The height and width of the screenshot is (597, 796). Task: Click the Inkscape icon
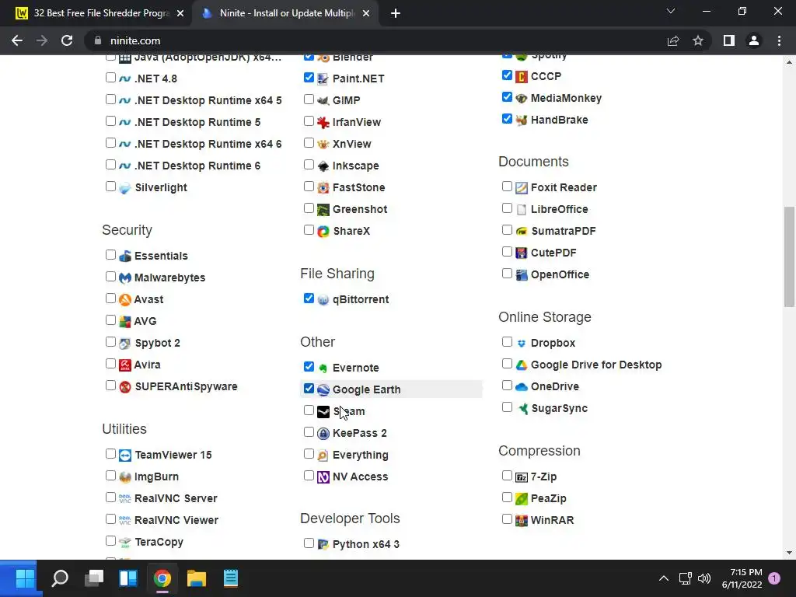pos(323,166)
